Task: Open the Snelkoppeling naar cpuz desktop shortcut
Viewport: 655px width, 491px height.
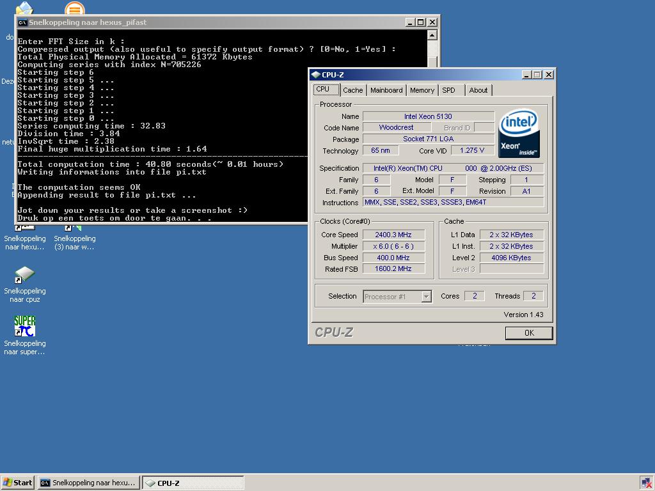Action: coord(25,284)
